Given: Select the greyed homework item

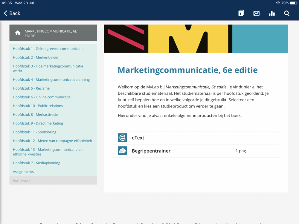Looking at the screenshot, I should pos(53,180).
